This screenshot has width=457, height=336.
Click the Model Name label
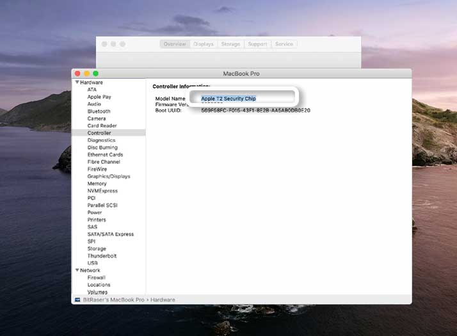(170, 99)
